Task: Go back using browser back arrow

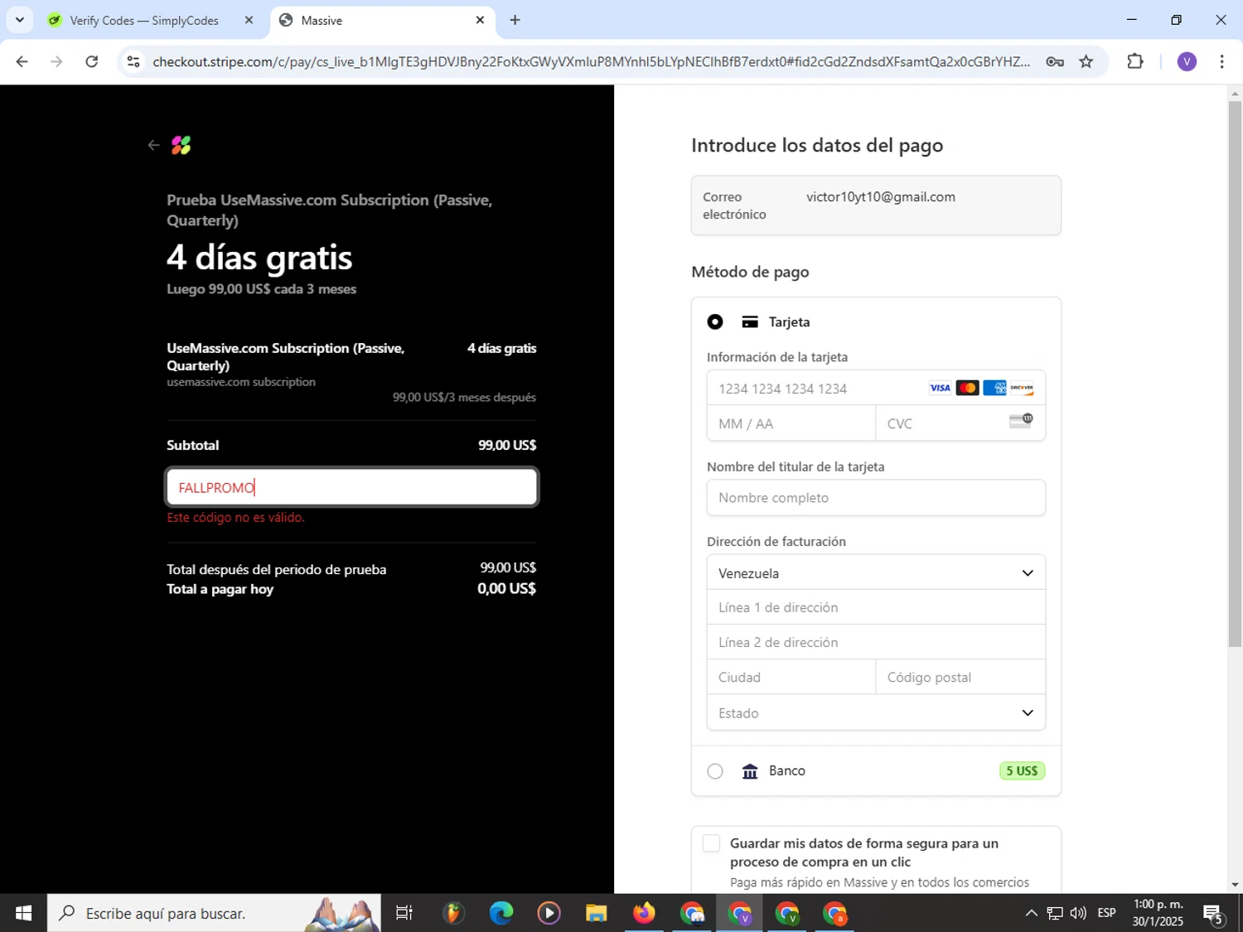Action: 22,61
